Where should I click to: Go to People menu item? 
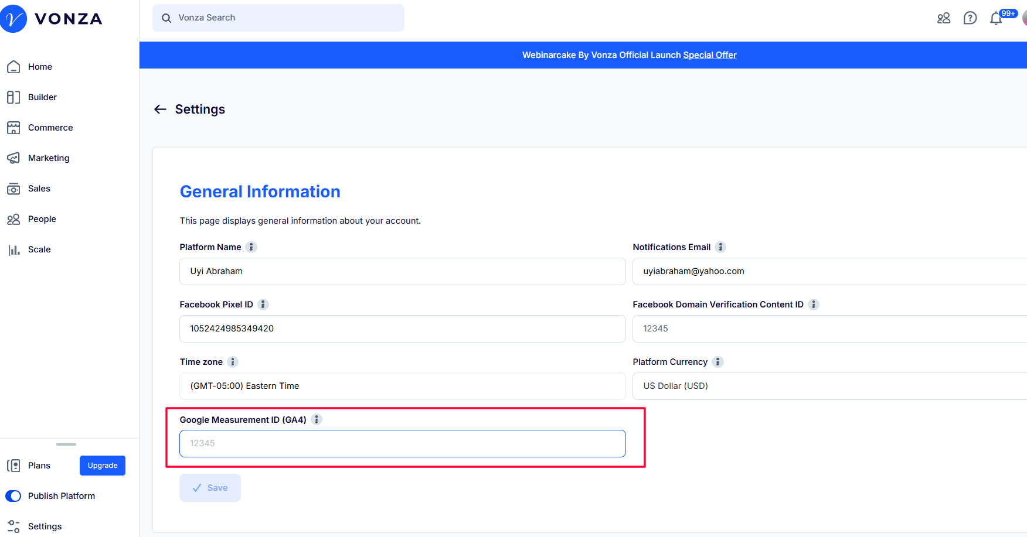click(42, 219)
